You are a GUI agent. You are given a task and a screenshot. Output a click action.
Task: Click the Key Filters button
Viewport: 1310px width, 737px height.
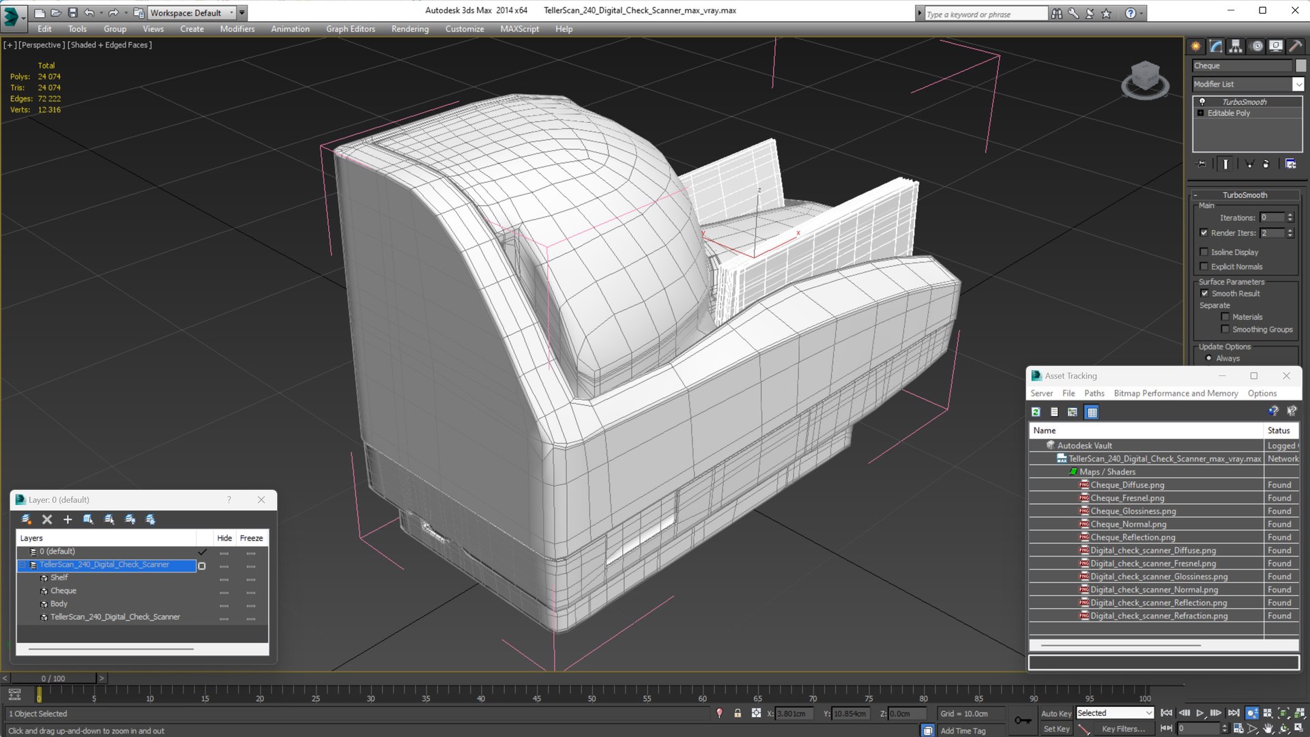pyautogui.click(x=1122, y=729)
